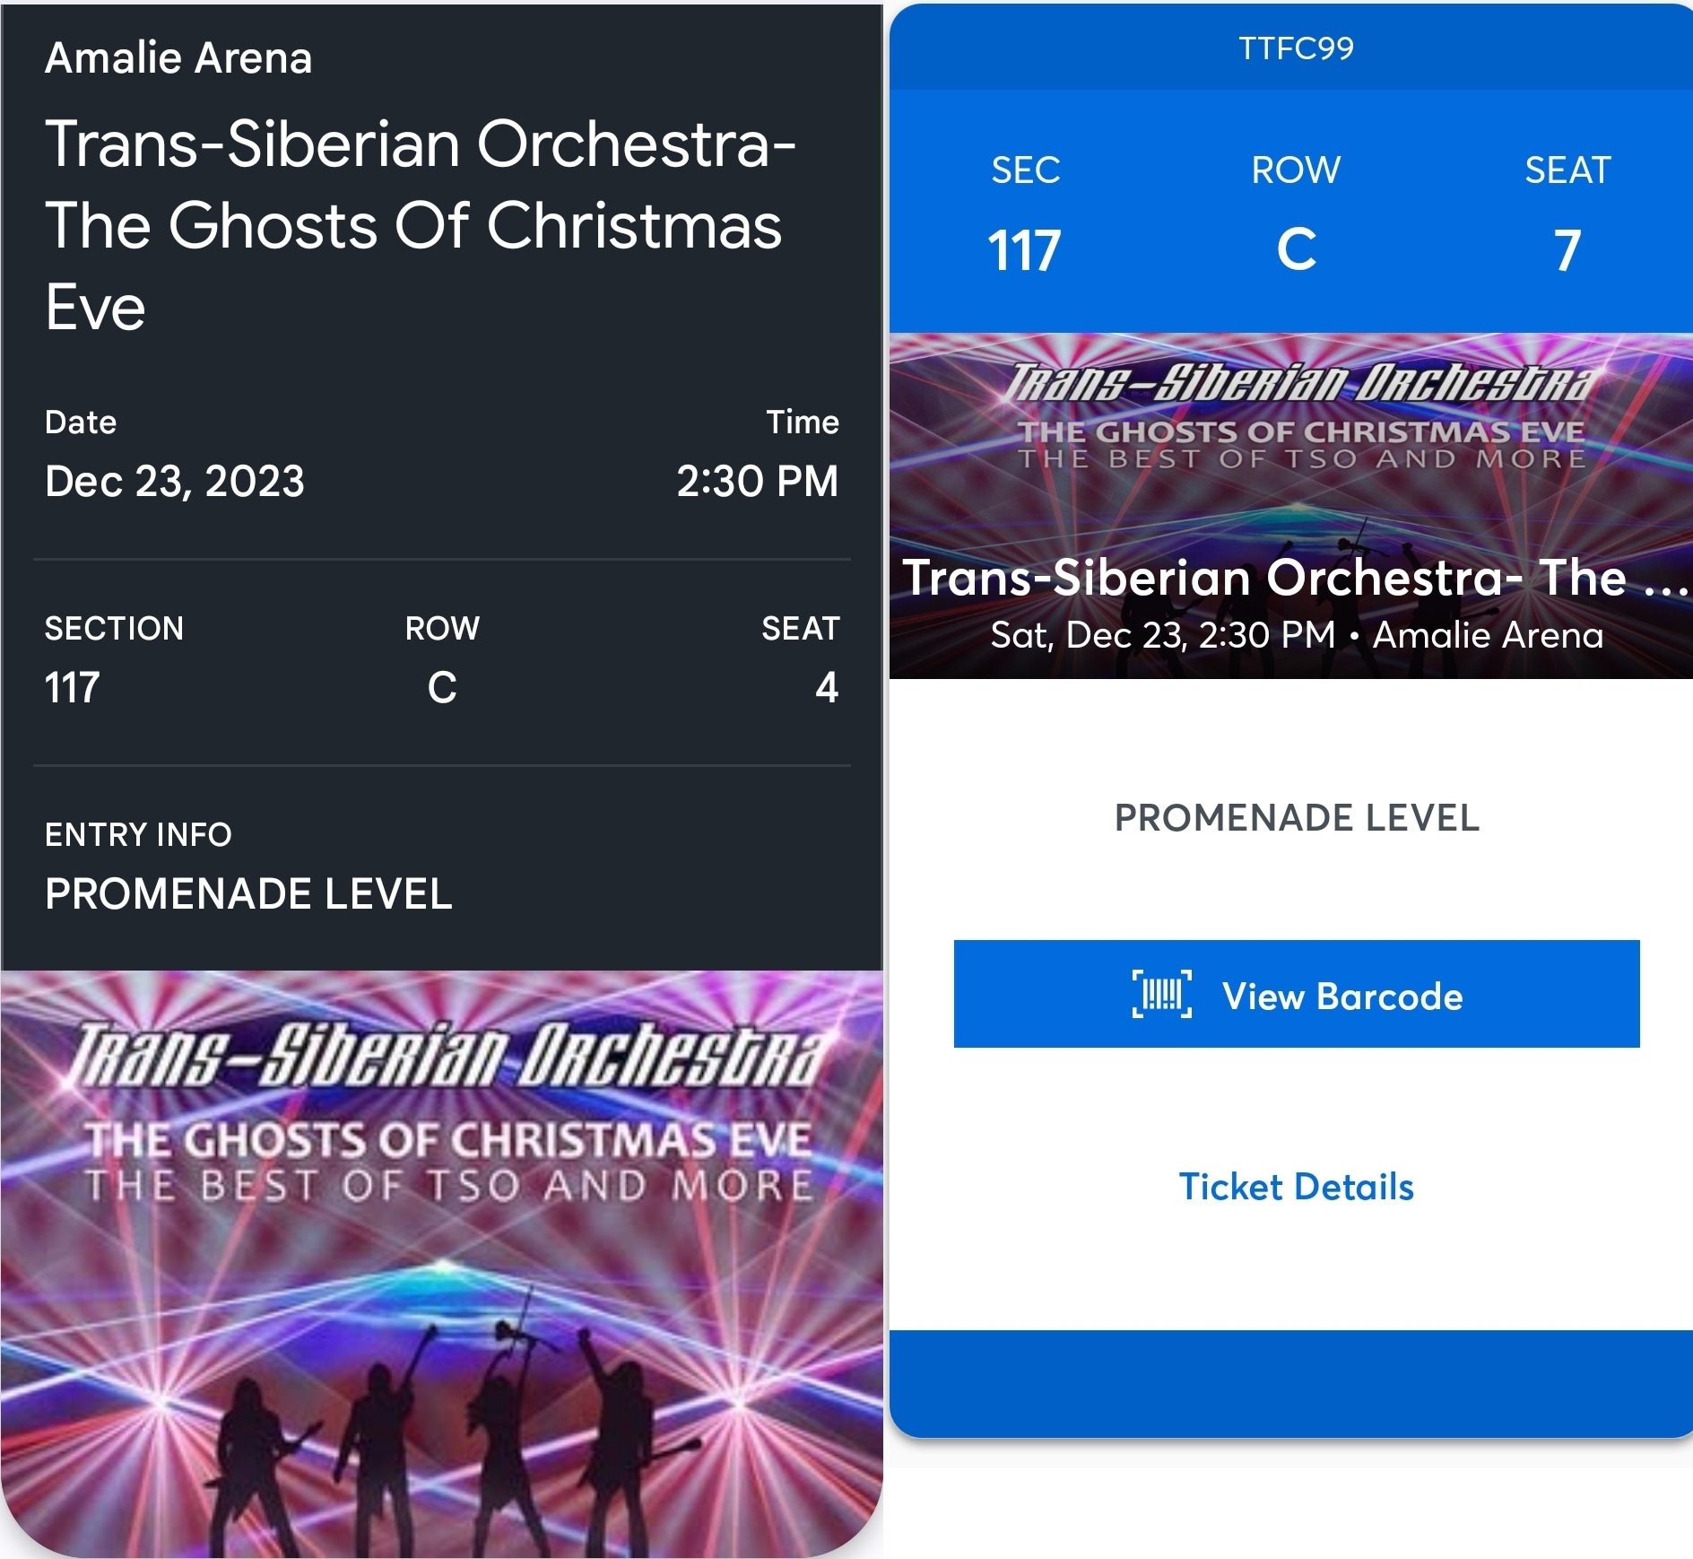Click section 117 under the SECTION label
Image resolution: width=1693 pixels, height=1559 pixels.
point(73,688)
